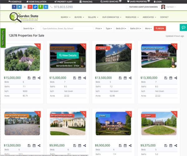Click the subdivision, street, zip search field
This screenshot has width=187, height=156.
tap(67, 28)
